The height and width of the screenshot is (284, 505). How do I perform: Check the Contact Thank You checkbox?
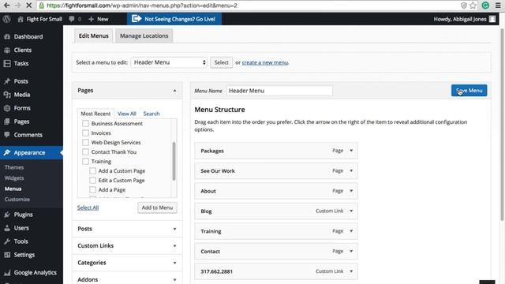[x=85, y=152]
